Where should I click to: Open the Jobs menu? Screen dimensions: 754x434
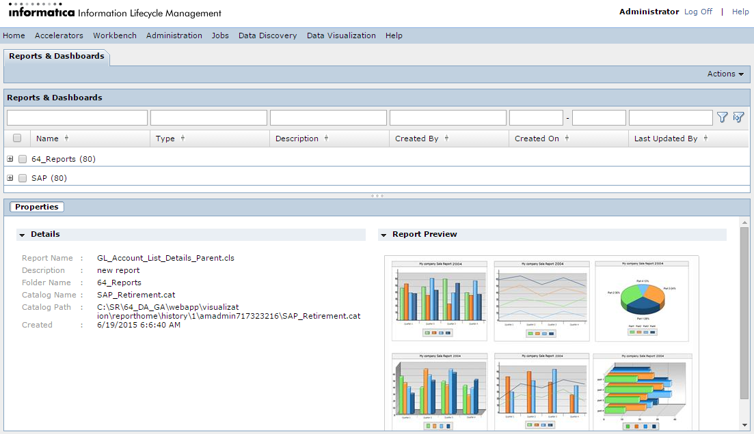pos(220,35)
